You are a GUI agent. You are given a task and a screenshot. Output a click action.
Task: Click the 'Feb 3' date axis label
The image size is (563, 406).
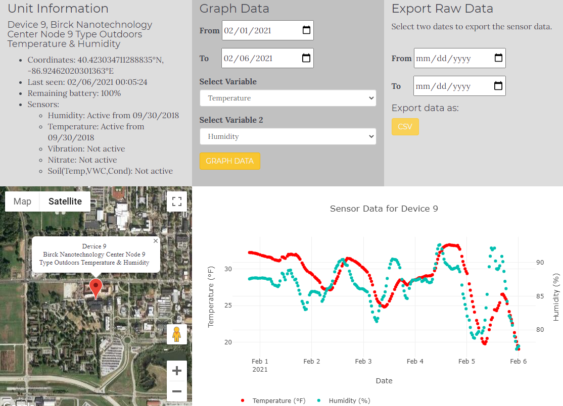point(363,361)
